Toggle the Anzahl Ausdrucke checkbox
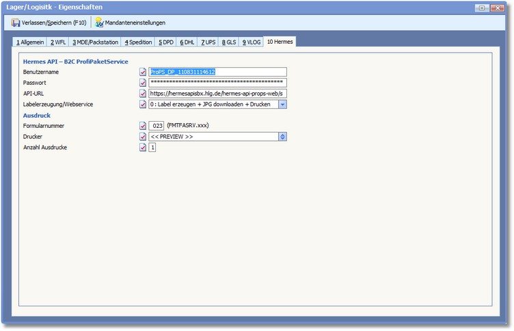This screenshot has width=514, height=331. (143, 148)
